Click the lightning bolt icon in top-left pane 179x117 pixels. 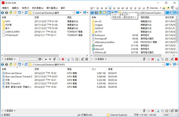pos(55,59)
